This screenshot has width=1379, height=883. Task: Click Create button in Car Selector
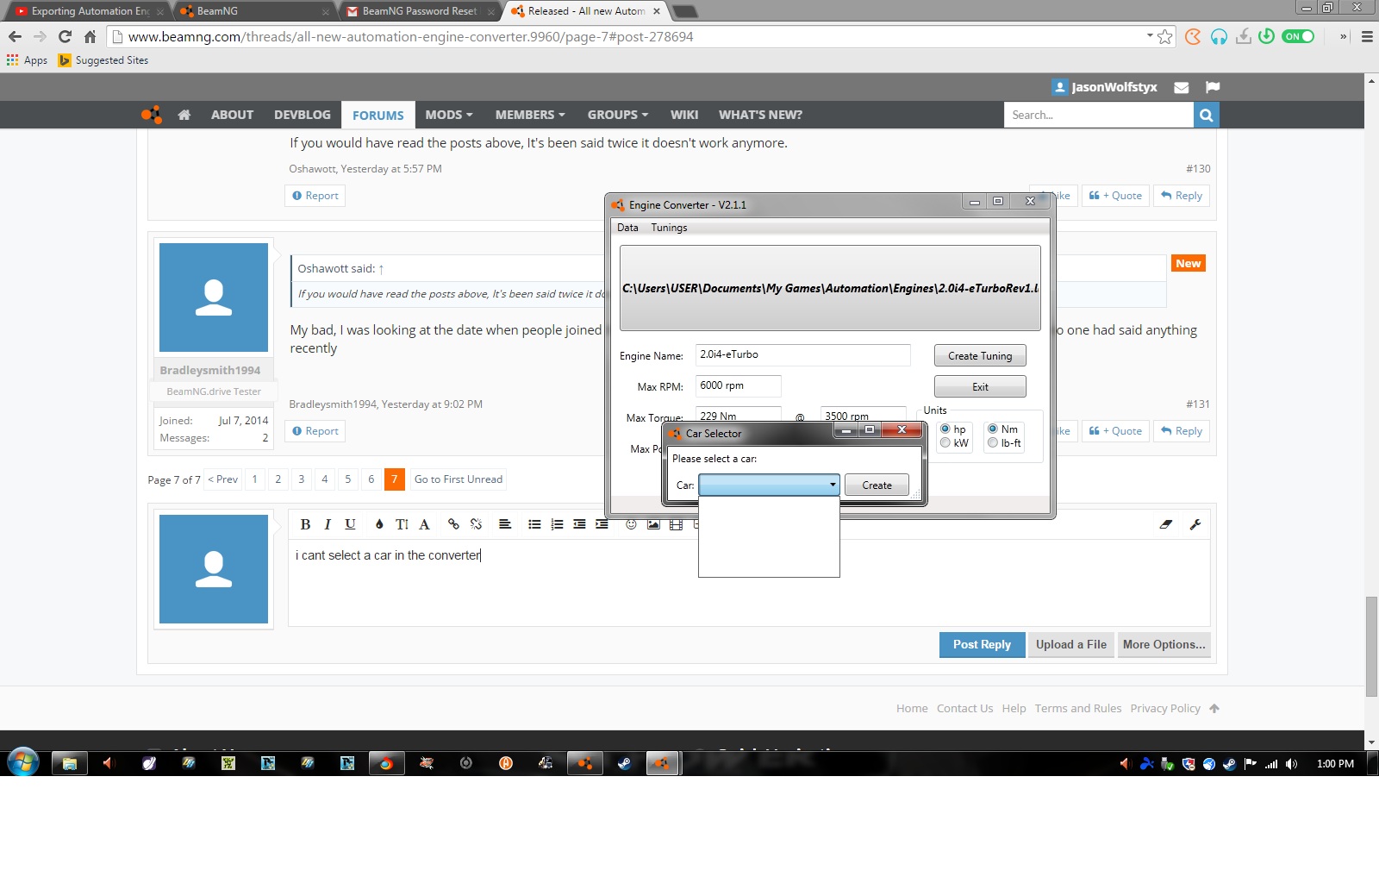(x=877, y=485)
